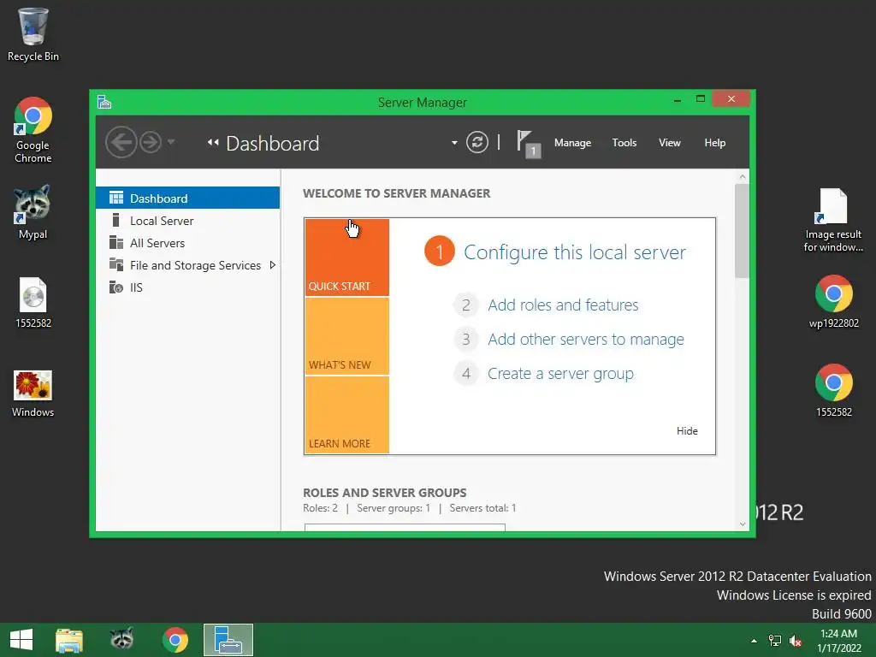The height and width of the screenshot is (657, 876).
Task: Select the WHAT'S NEW tile
Action: (347, 335)
